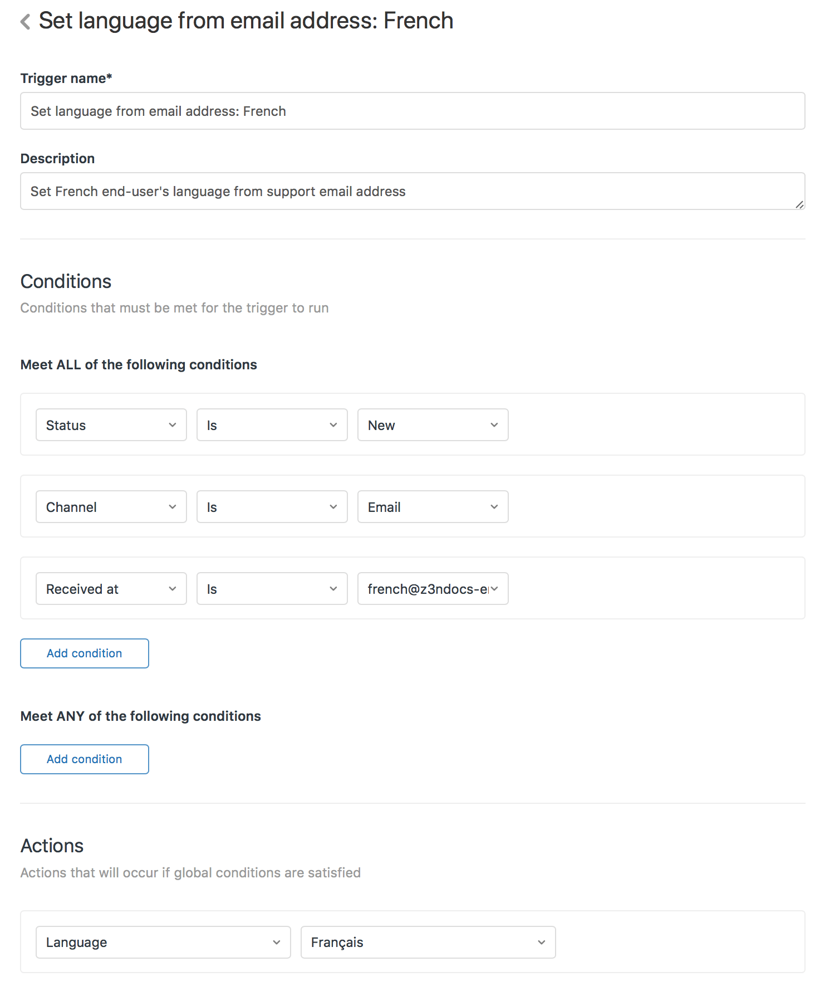
Task: Click the chevron beside french@z3ndocs-e address
Action: 494,589
